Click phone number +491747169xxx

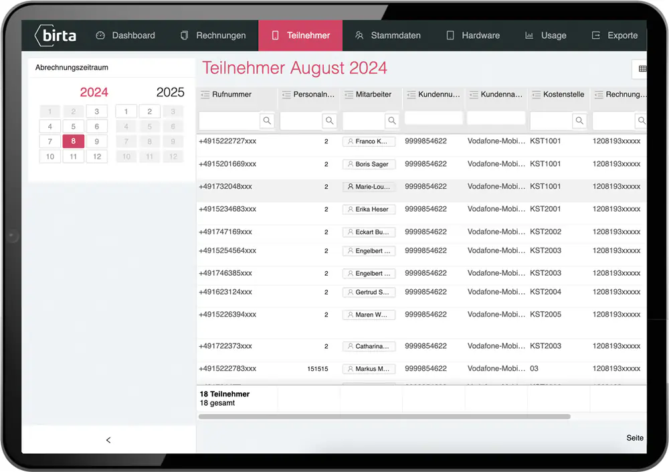point(225,232)
